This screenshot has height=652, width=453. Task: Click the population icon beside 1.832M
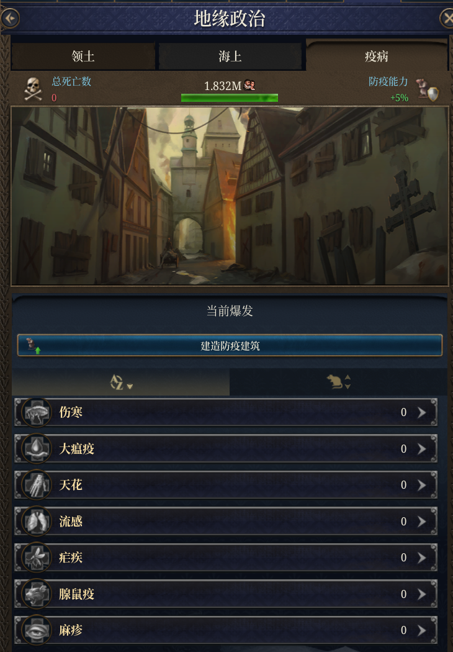[249, 85]
